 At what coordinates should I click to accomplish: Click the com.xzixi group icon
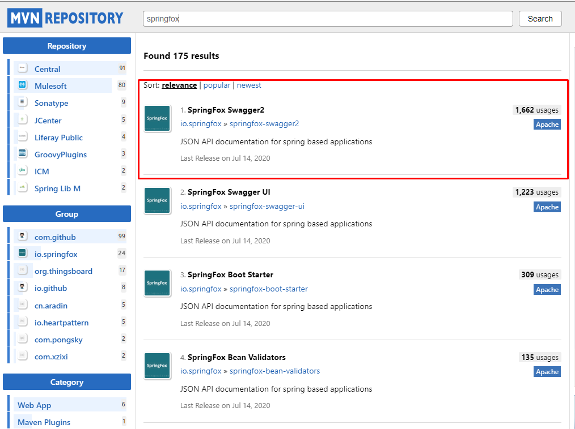pyautogui.click(x=22, y=355)
